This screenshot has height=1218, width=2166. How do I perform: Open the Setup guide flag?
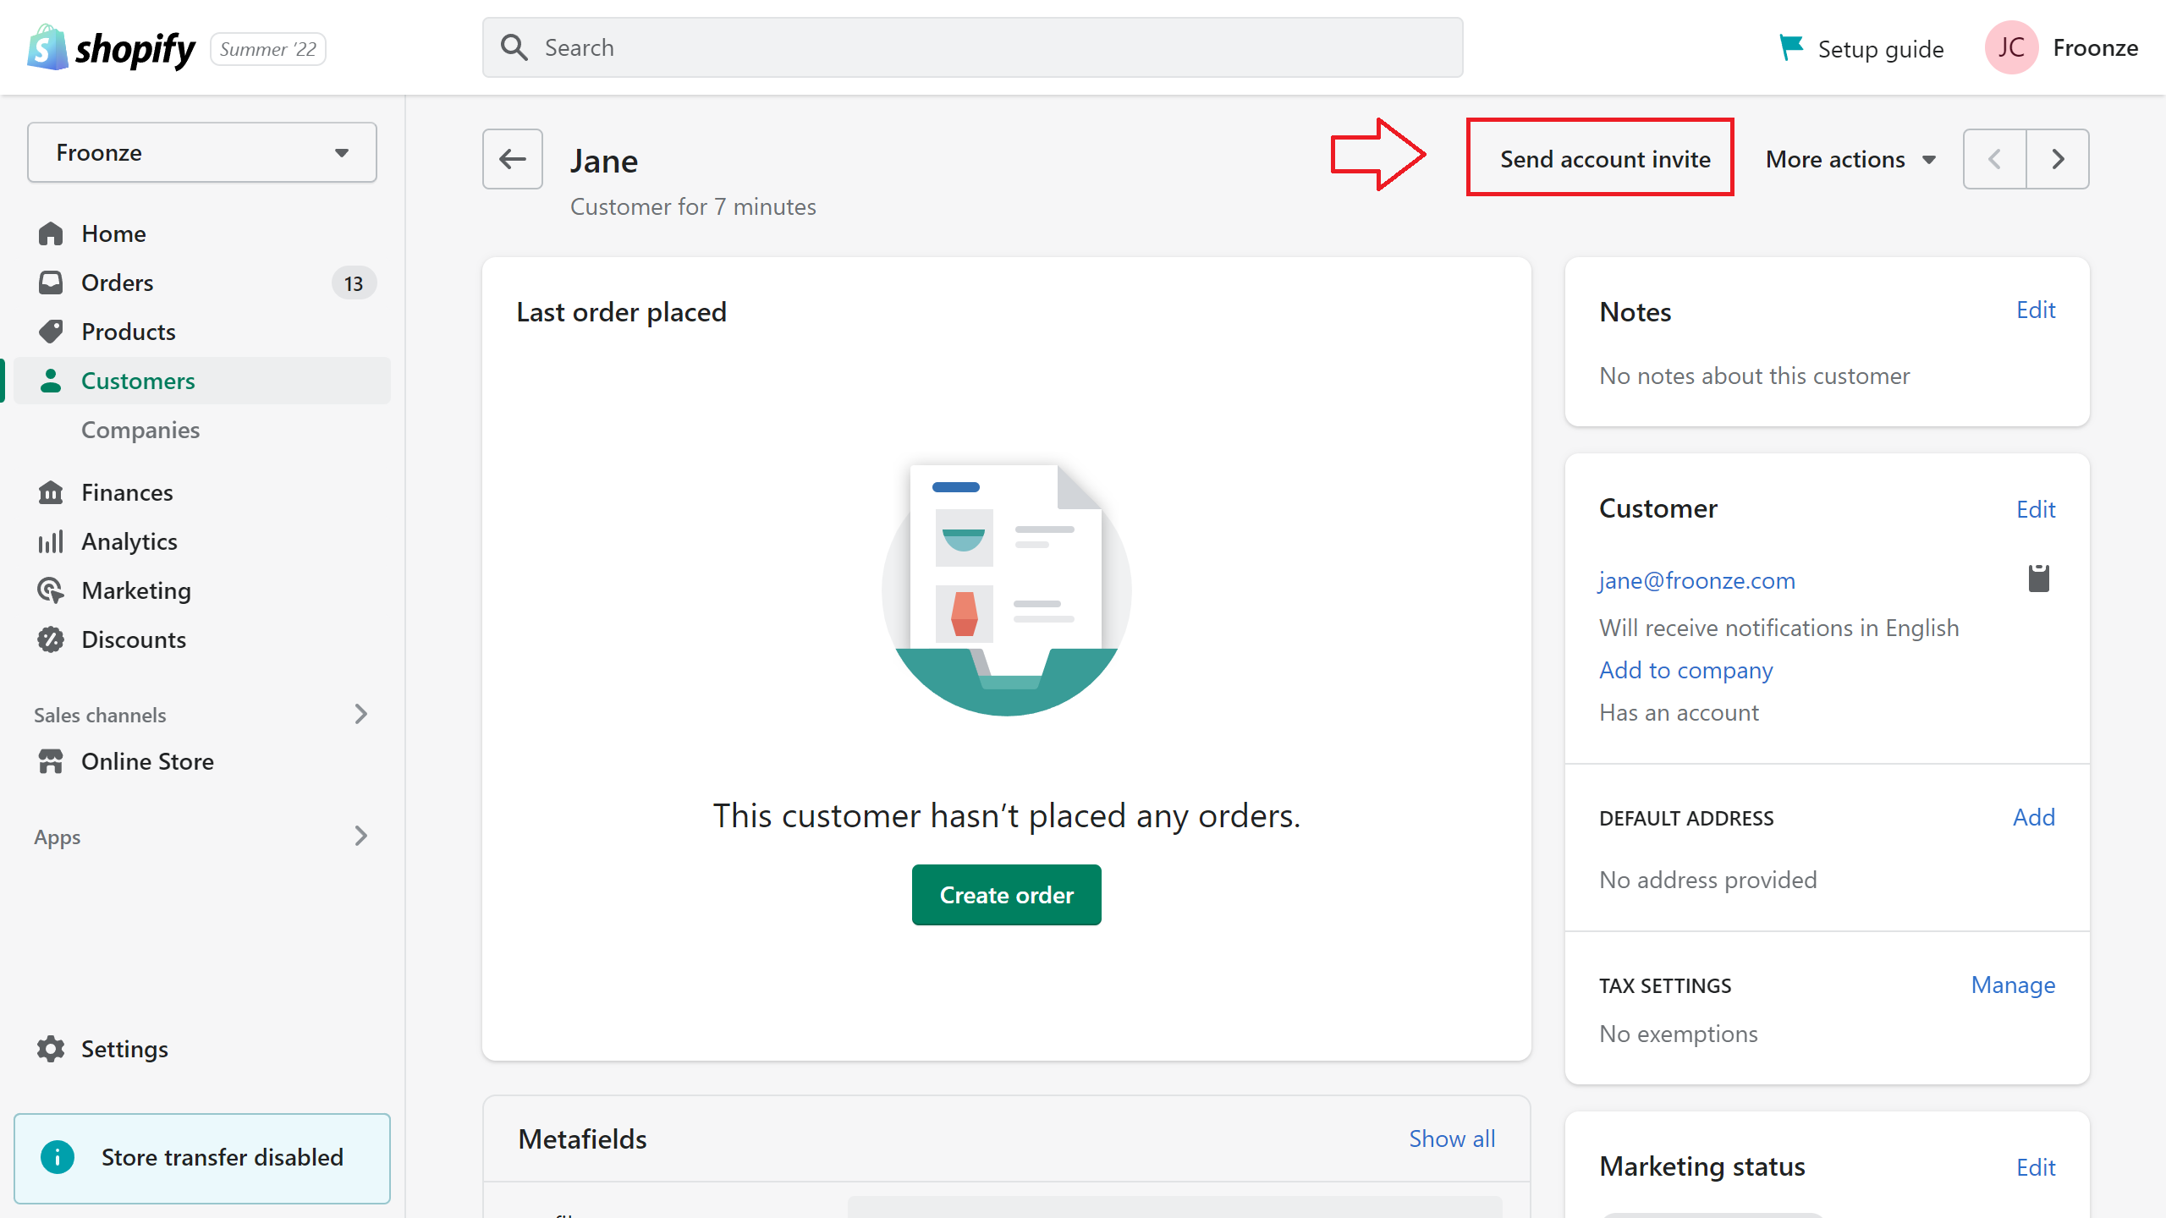click(x=1792, y=47)
